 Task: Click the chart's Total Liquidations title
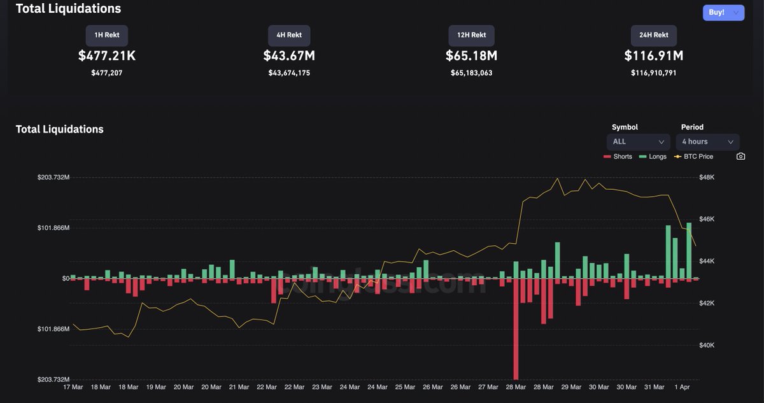pos(59,129)
